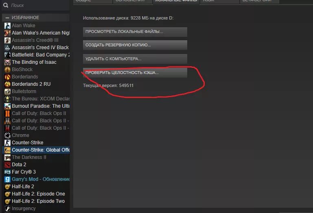Screen dimensions: 313x213
Task: Select Battlefield: Bad Company 2 entry
Action: [37, 55]
